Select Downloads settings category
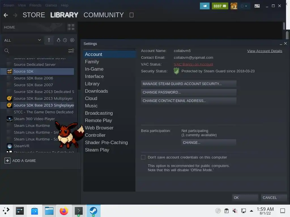The height and width of the screenshot is (217, 290). 109,91
